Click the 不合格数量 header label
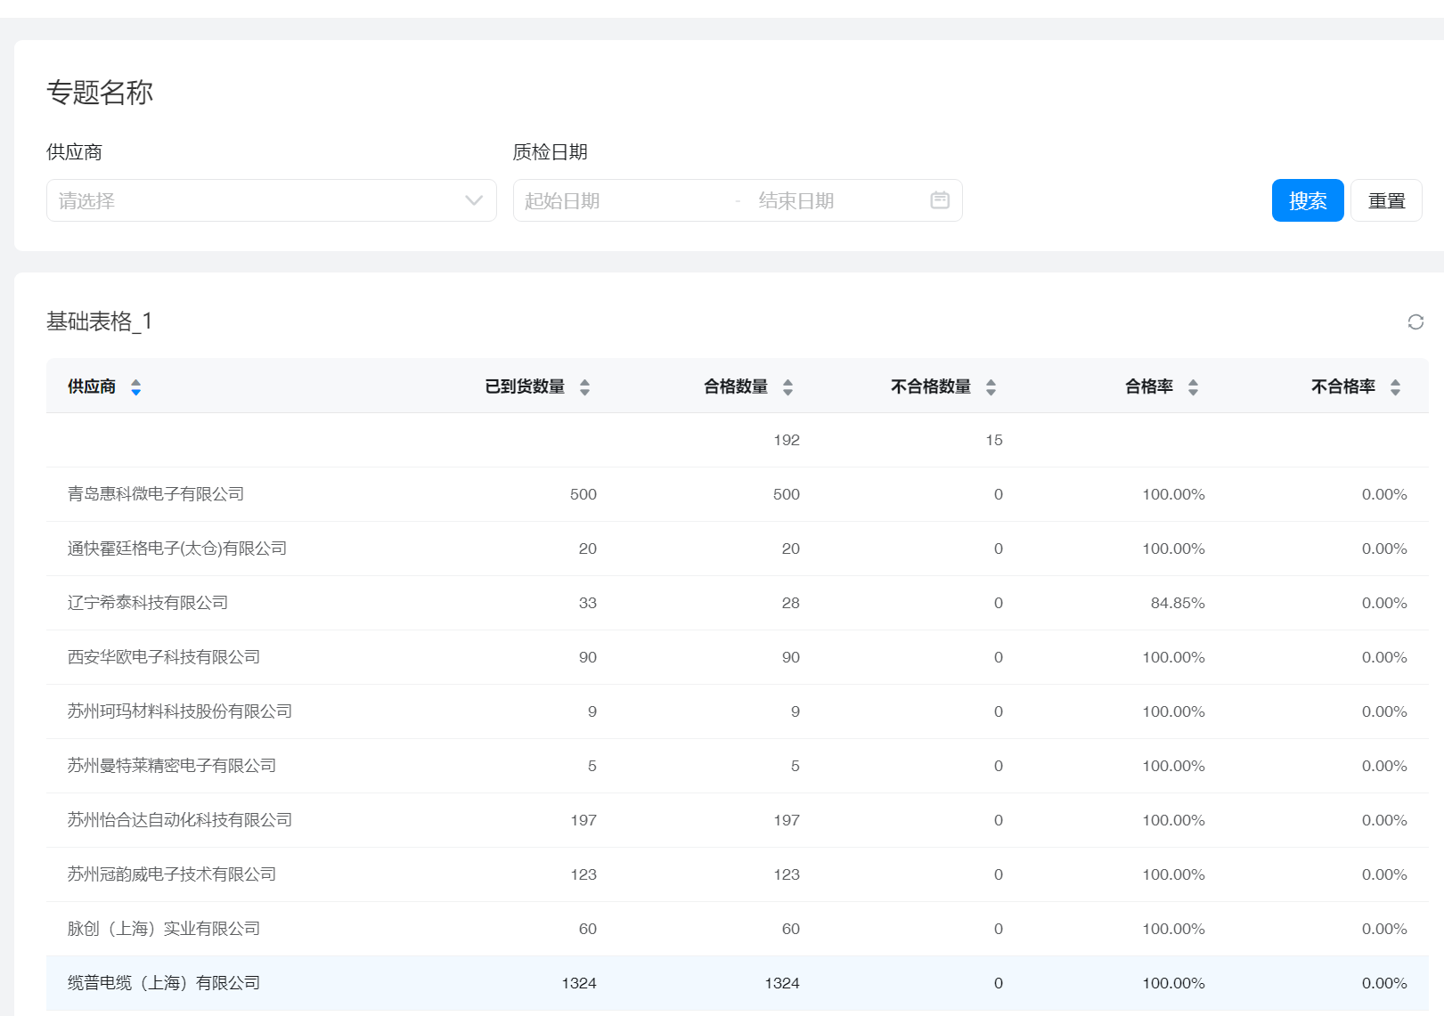This screenshot has height=1016, width=1444. (x=931, y=386)
